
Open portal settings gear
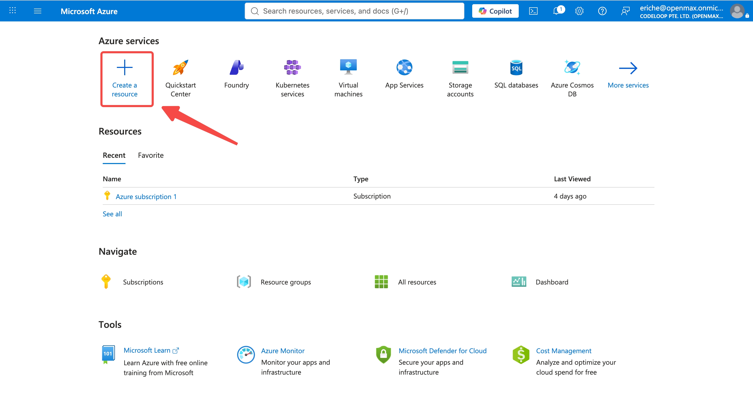point(579,11)
